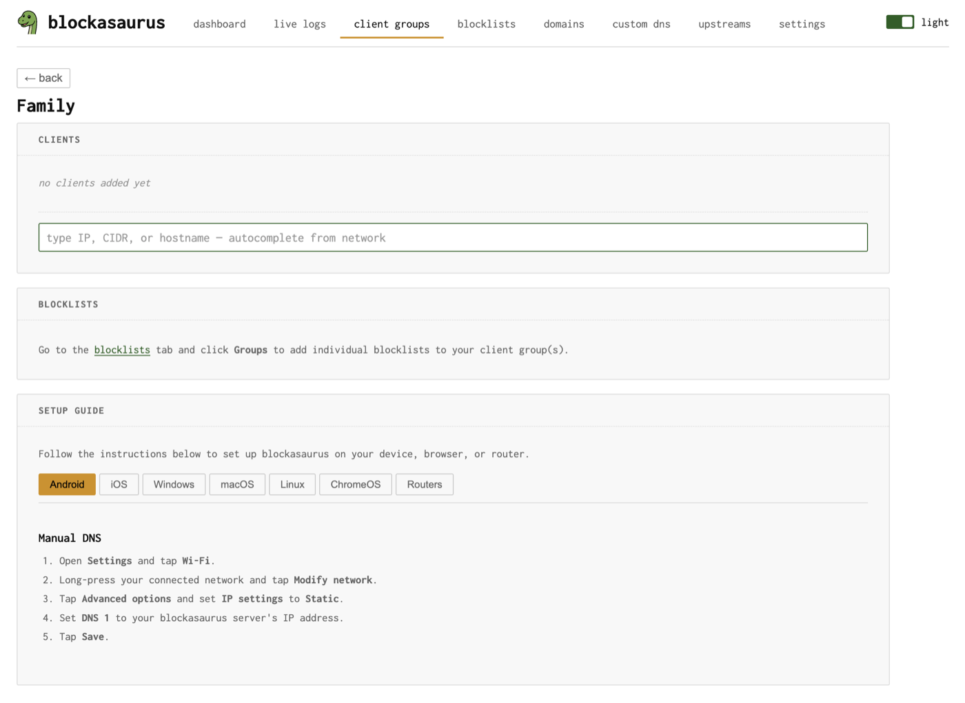
Task: Switch setup guide to iOS
Action: tap(119, 484)
